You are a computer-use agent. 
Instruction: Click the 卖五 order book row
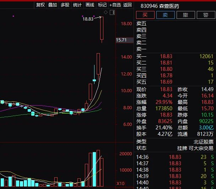(x=175, y=23)
